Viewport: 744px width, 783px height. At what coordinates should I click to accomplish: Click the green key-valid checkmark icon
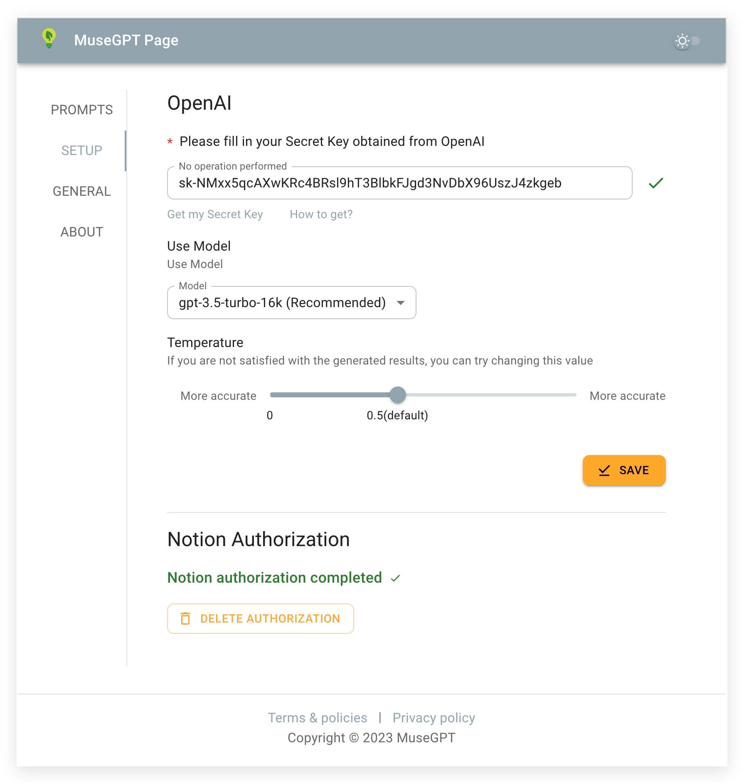click(x=656, y=183)
